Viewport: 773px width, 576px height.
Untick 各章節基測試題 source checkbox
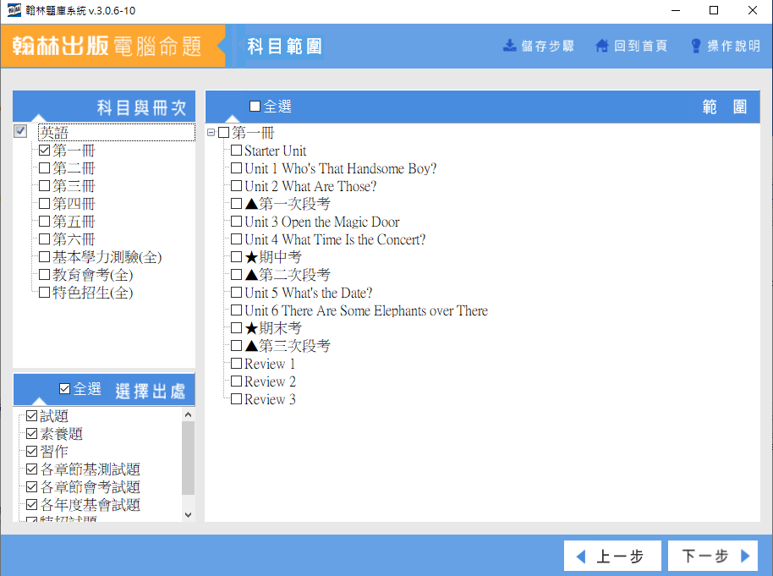32,469
